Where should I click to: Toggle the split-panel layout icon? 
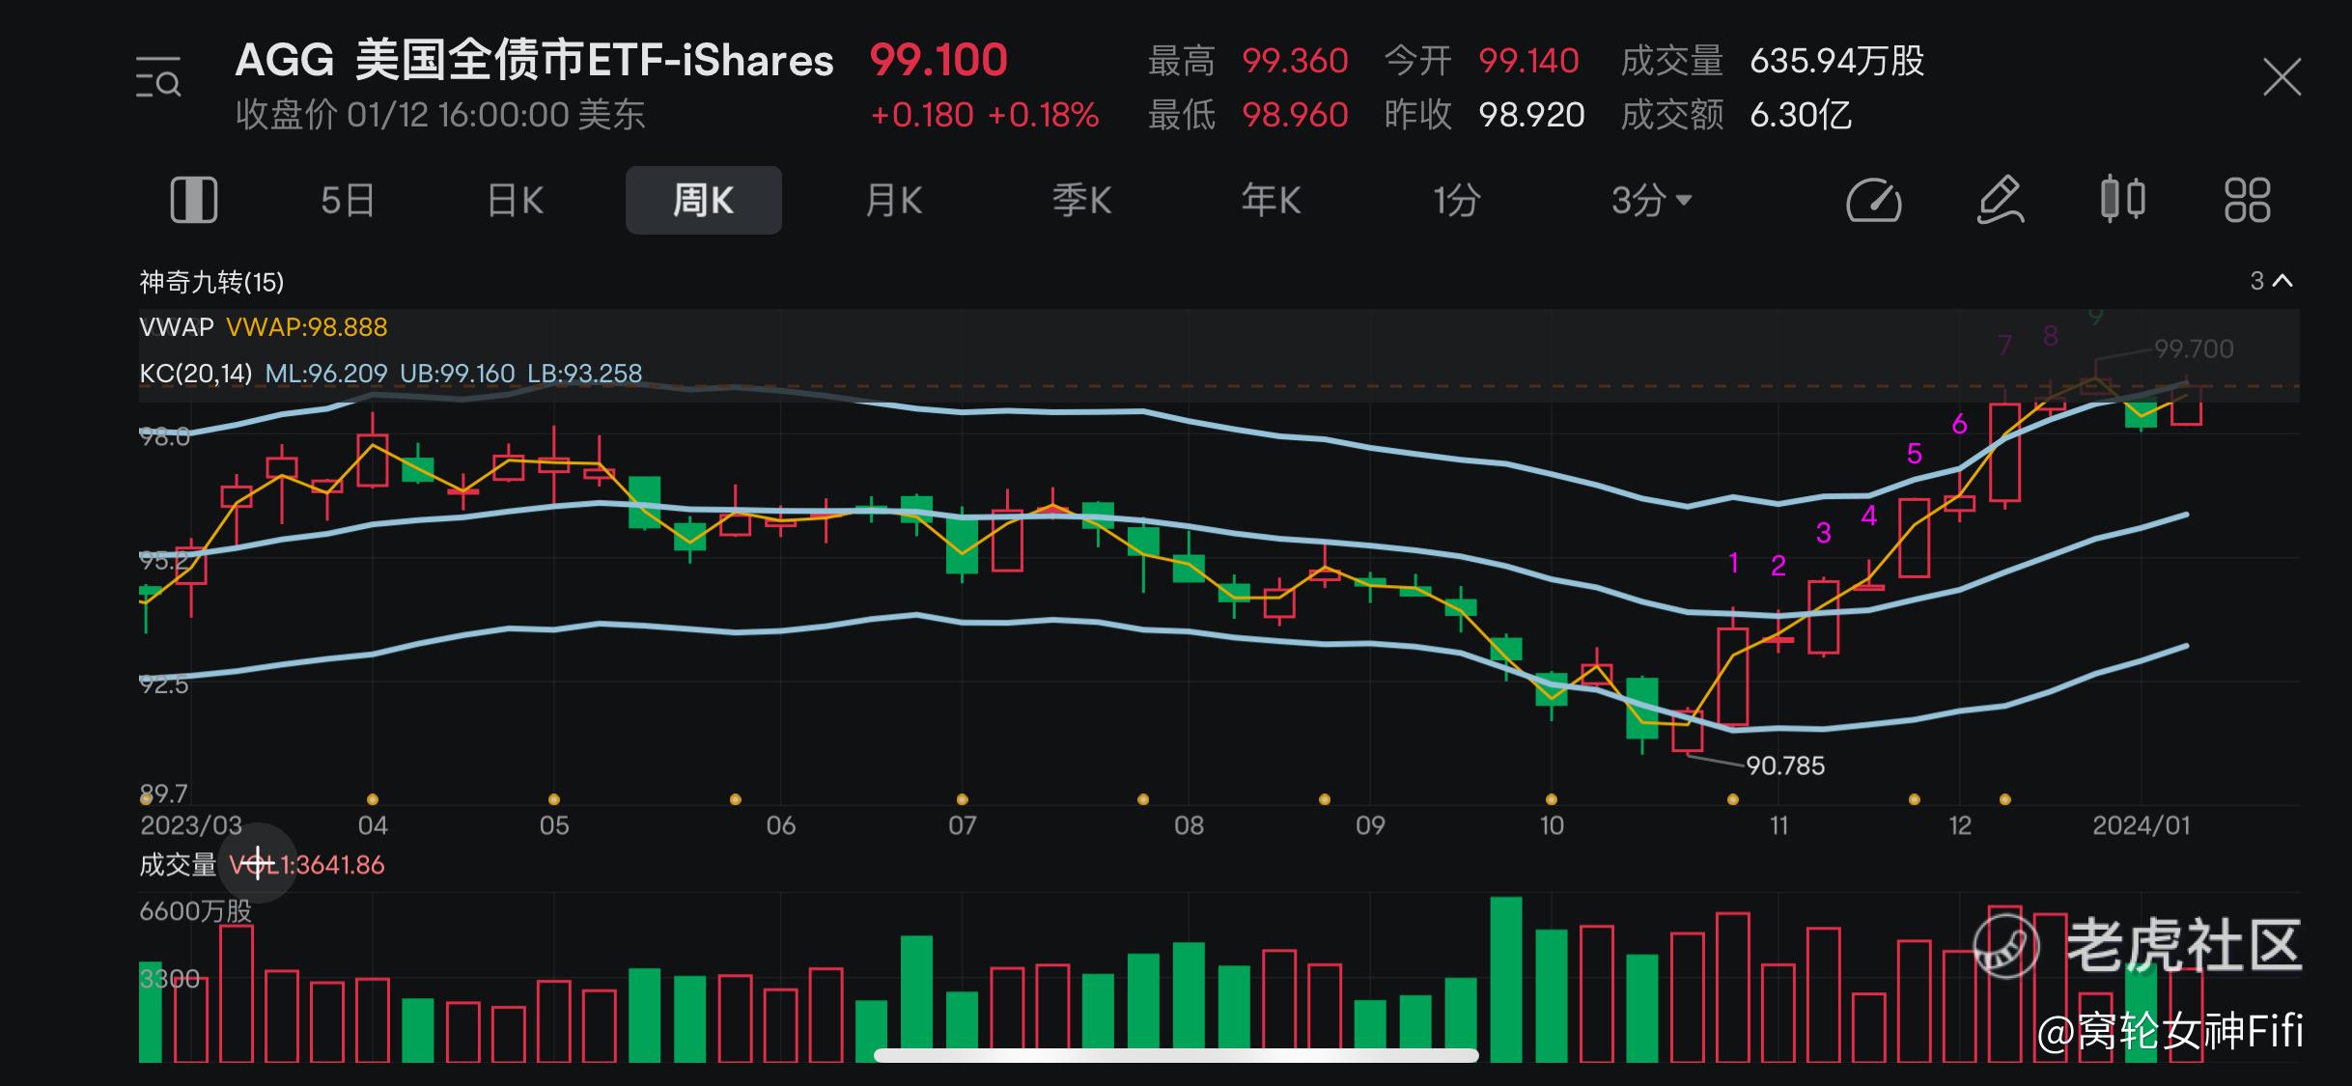click(194, 200)
